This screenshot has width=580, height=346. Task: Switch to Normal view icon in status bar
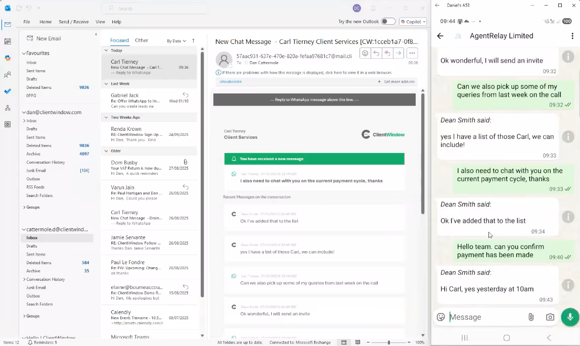(344, 342)
